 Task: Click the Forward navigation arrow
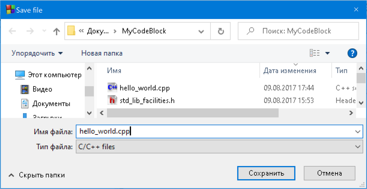[30, 31]
